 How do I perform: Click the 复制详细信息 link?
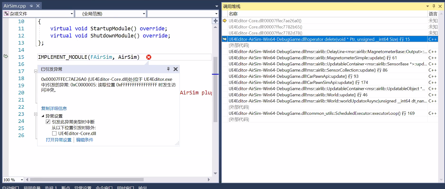[54, 108]
